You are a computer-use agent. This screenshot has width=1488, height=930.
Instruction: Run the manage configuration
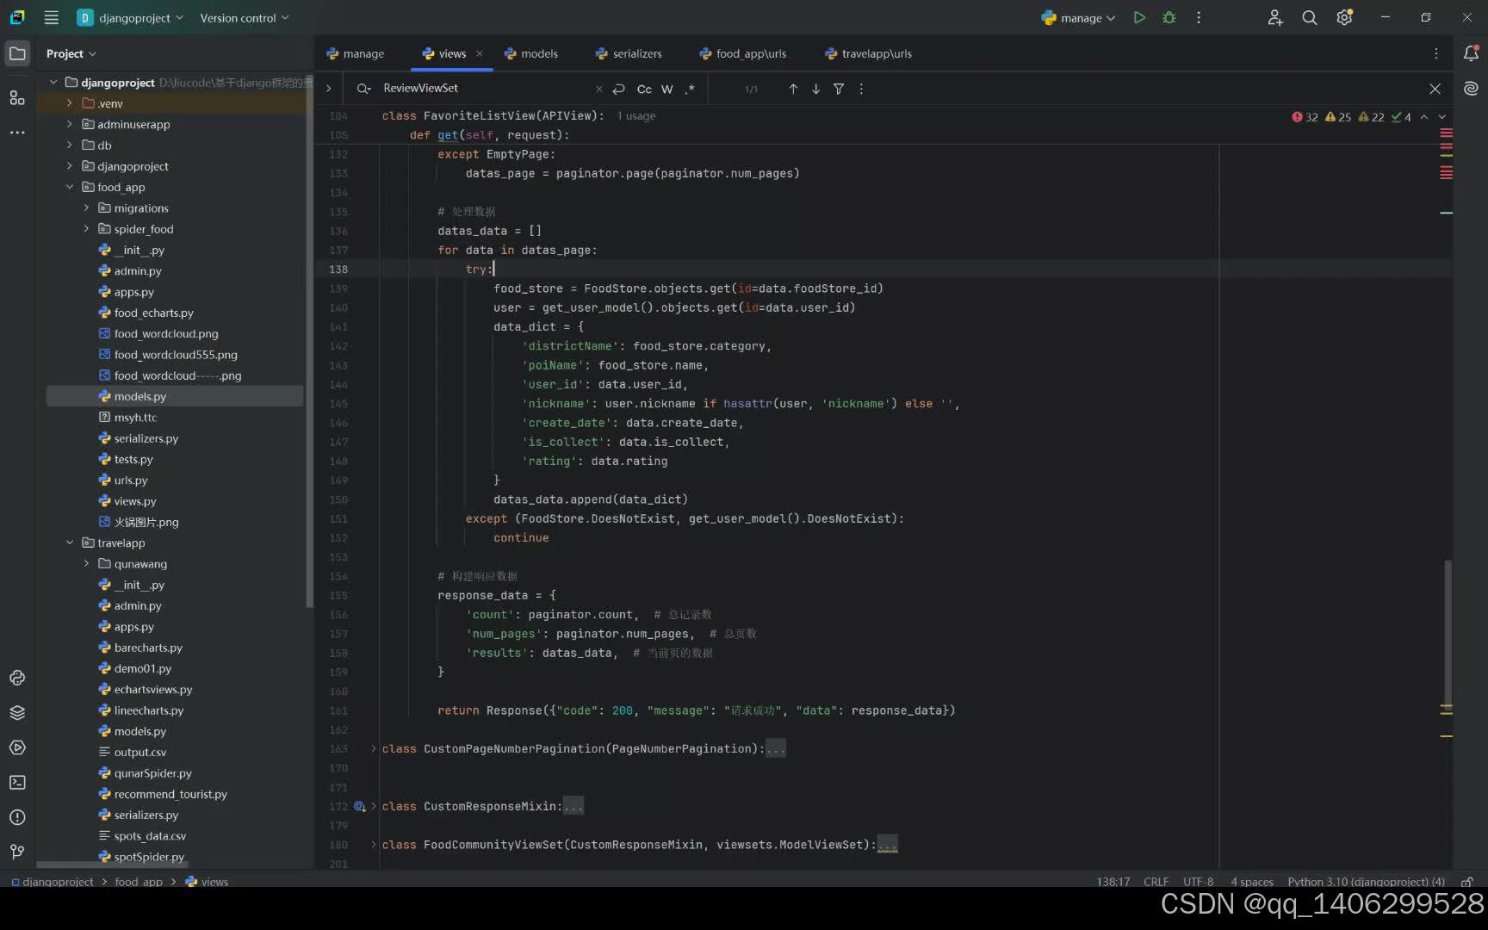pyautogui.click(x=1139, y=17)
